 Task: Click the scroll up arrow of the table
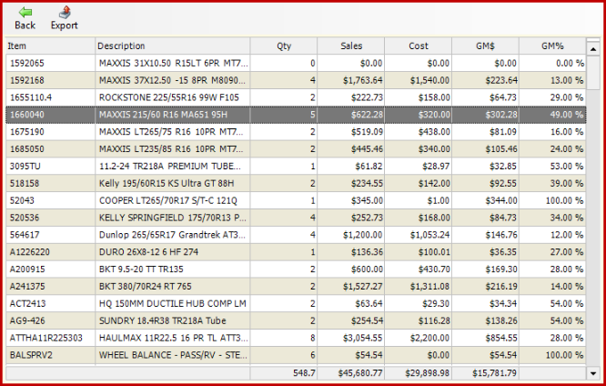click(593, 49)
